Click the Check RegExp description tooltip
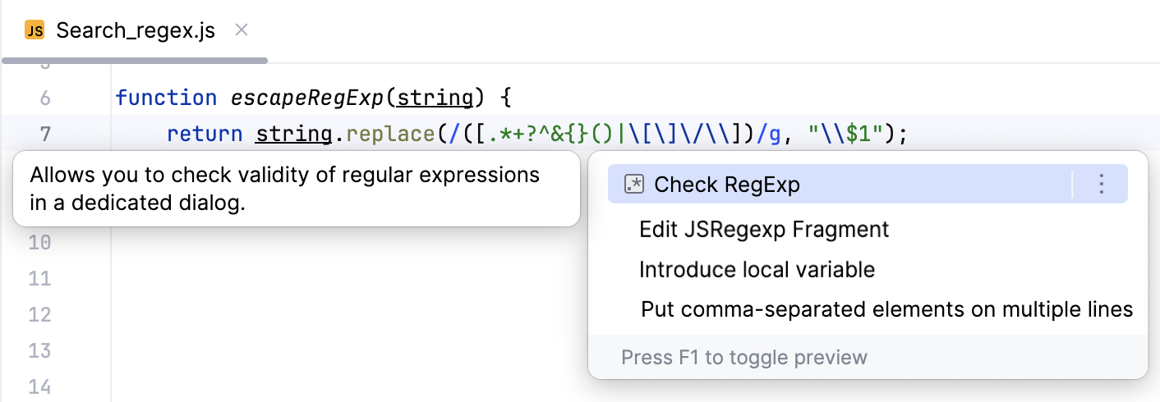Viewport: 1160px width, 402px height. pos(296,190)
